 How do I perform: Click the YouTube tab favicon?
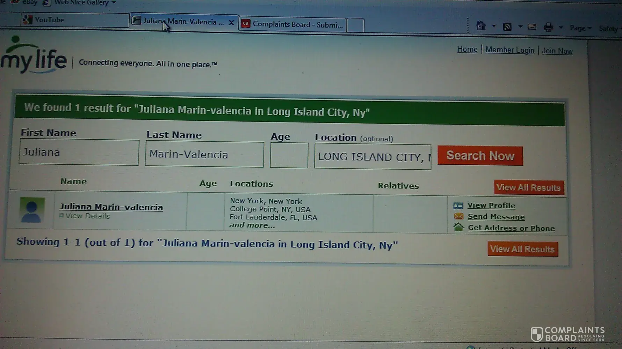[28, 20]
